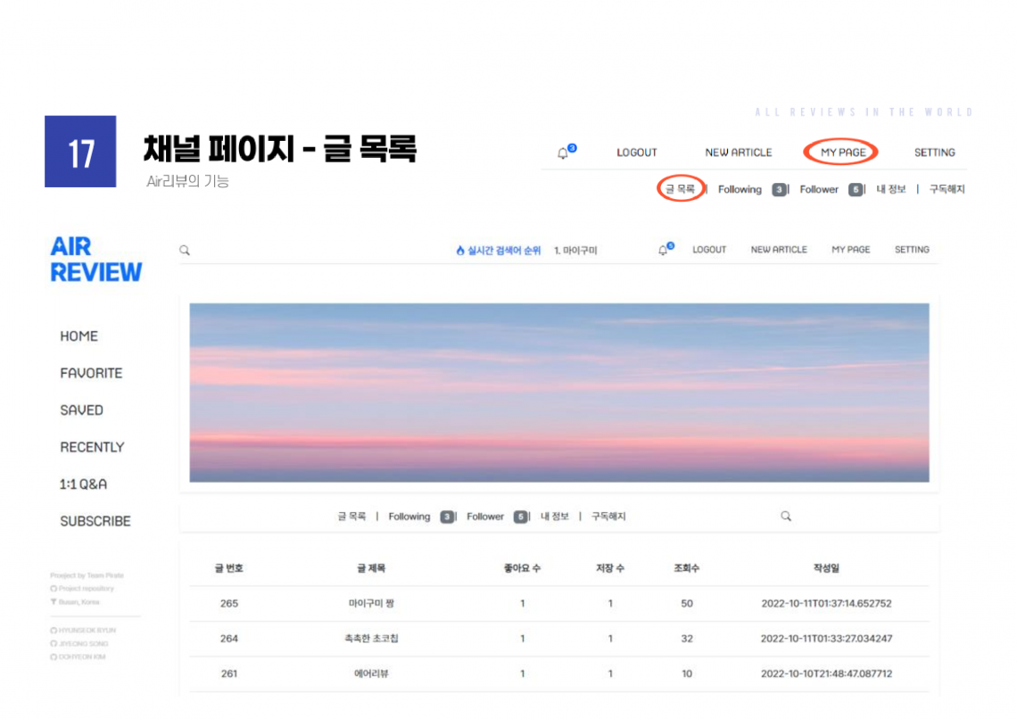Viewport: 1017px width, 719px height.
Task: Click 저장 수 column header
Action: 609,568
